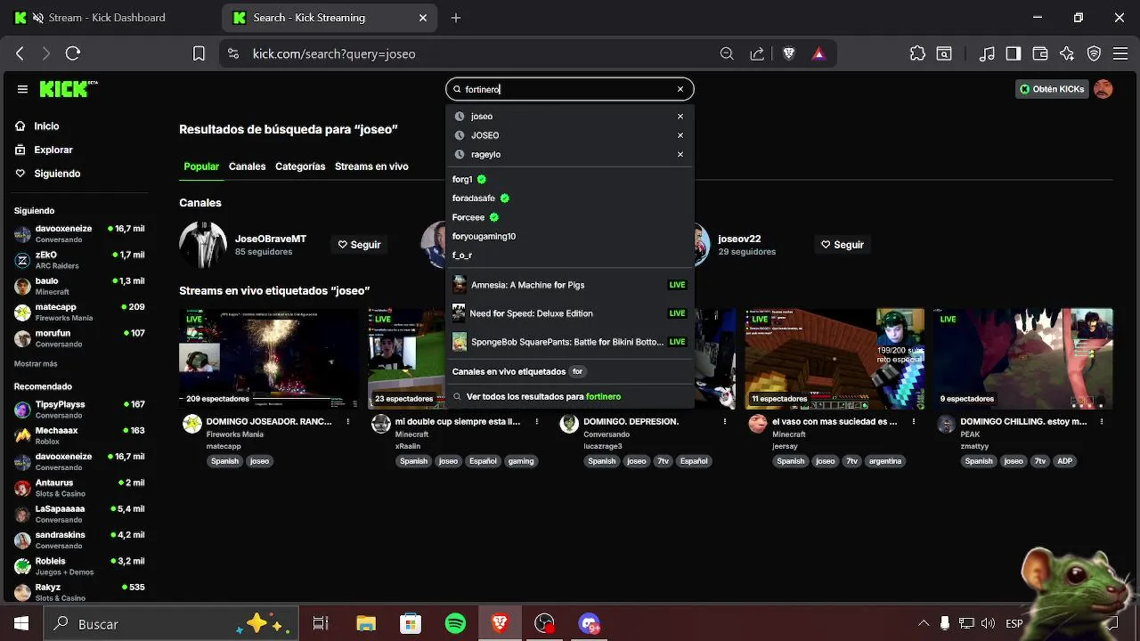Click the Obtén KICKs button
Image resolution: width=1140 pixels, height=641 pixels.
click(x=1052, y=89)
